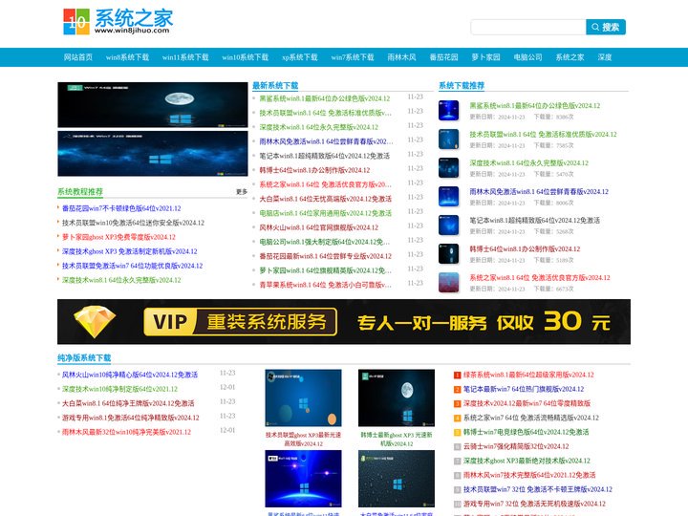Click the rank 3 badge beside 深度技术v2024.12
Viewport: 688px width, 516px height.
coord(457,403)
